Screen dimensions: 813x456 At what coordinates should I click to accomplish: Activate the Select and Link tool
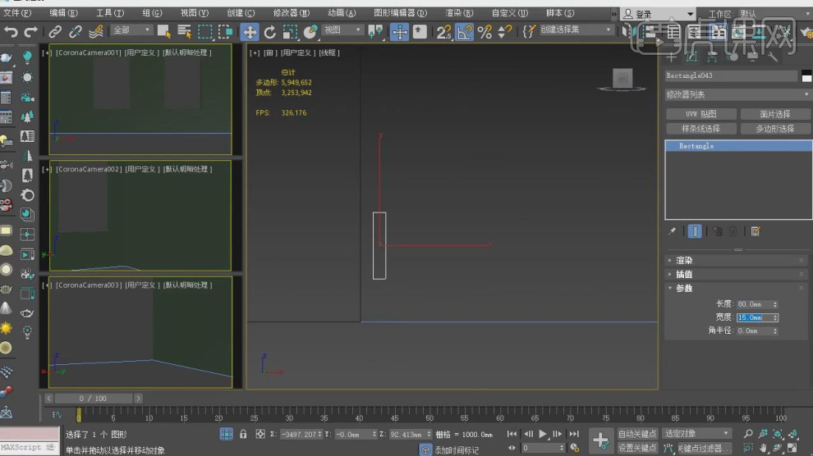[55, 31]
